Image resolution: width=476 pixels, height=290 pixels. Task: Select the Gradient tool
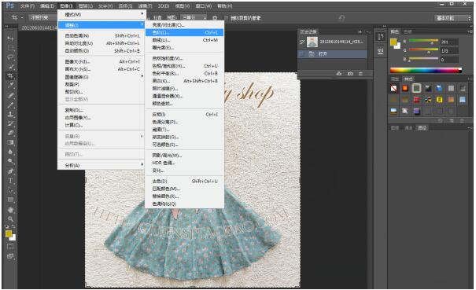click(11, 142)
